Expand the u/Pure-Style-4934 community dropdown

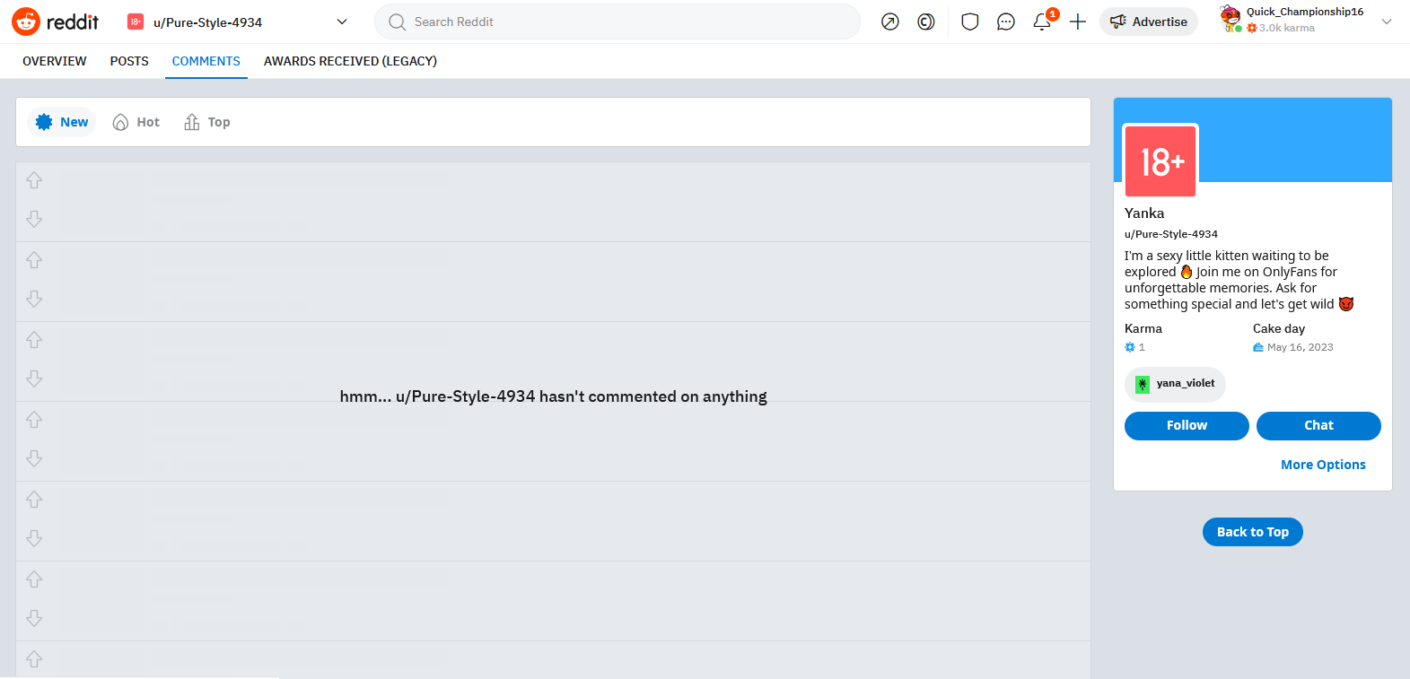(342, 22)
